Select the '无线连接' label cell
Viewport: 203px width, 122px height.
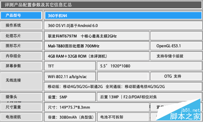point(21,81)
